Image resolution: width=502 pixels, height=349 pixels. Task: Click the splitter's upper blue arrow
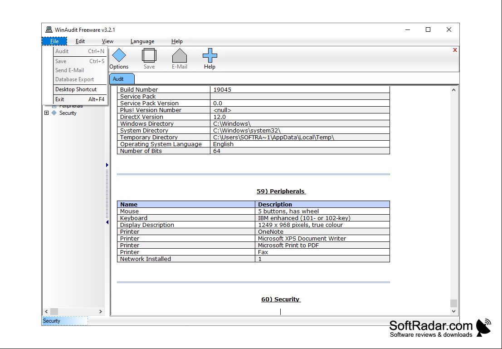(x=107, y=165)
